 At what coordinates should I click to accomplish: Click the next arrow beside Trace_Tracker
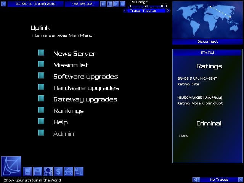(x=168, y=11)
